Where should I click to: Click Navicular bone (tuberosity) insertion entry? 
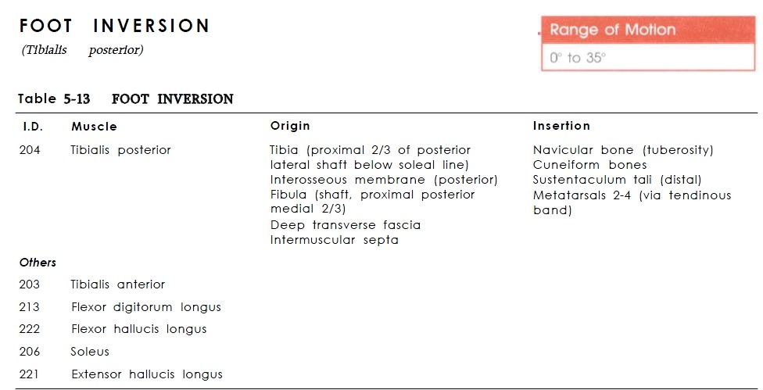point(623,150)
